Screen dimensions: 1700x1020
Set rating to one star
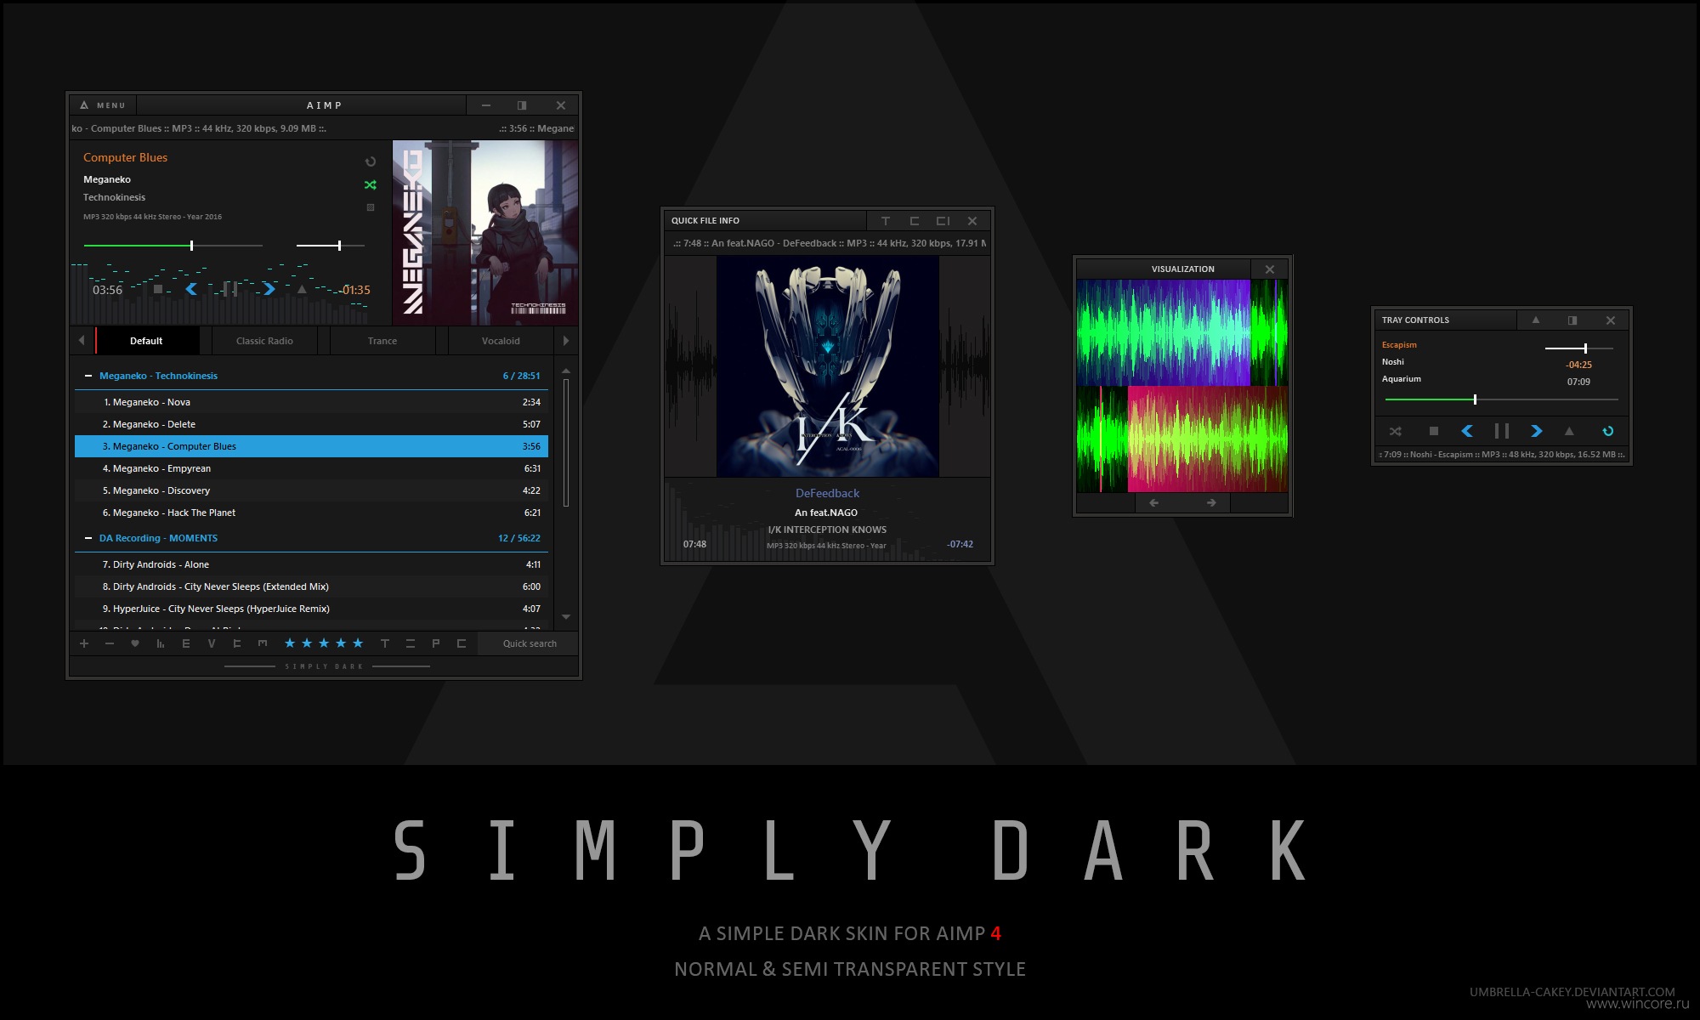(x=290, y=643)
